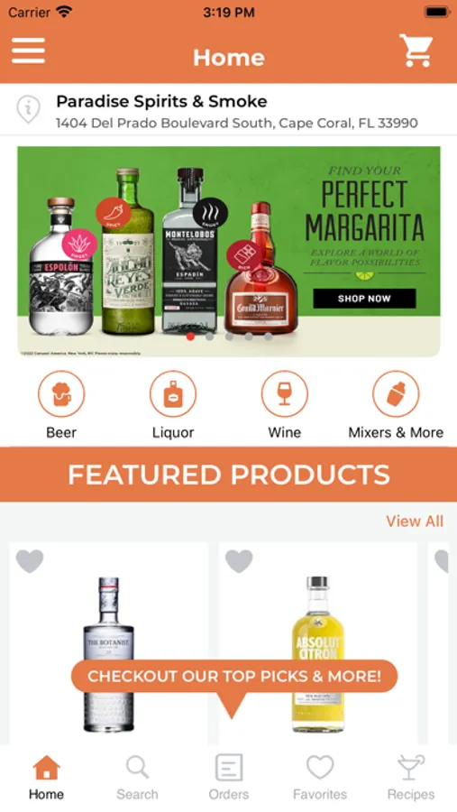Screen dimensions: 457x812
Task: Switch to the Favorites tab
Action: pos(320,778)
